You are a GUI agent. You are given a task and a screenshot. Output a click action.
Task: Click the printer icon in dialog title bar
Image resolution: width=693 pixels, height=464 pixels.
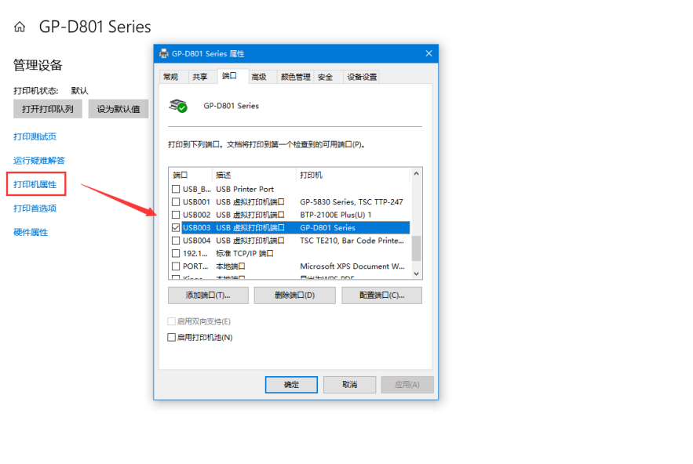163,53
